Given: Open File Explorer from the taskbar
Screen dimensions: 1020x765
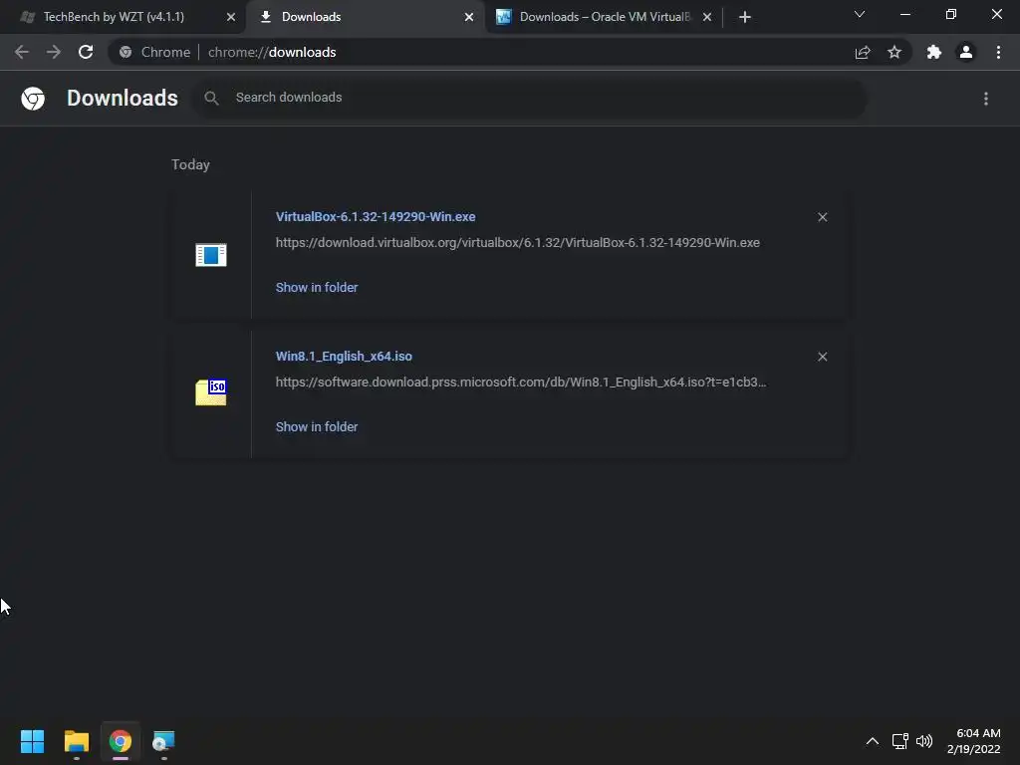Looking at the screenshot, I should [76, 741].
